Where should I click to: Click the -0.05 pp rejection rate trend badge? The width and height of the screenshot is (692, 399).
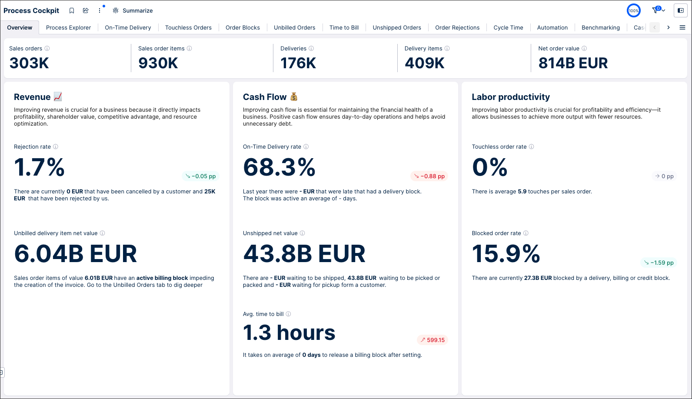click(x=200, y=176)
